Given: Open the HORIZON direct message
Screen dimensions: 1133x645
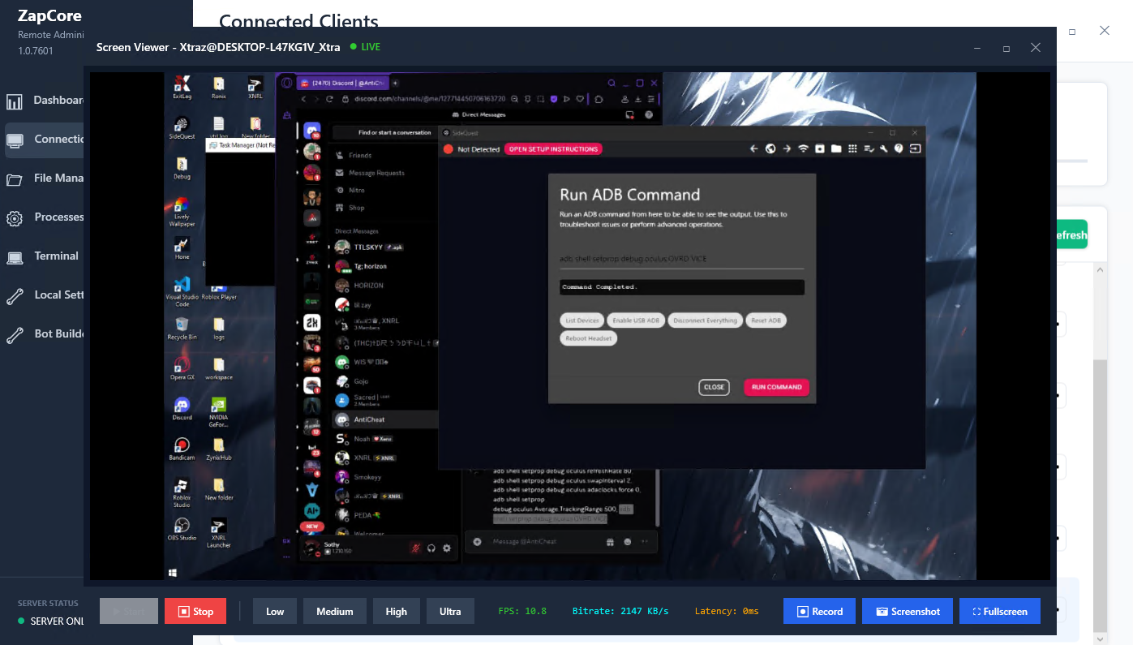Looking at the screenshot, I should click(384, 286).
